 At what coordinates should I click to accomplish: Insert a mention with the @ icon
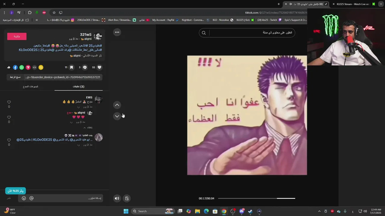coord(32,198)
